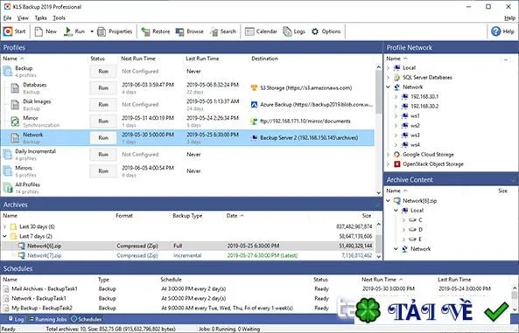Run the Databases profile
The image size is (519, 333).
[x=103, y=87]
